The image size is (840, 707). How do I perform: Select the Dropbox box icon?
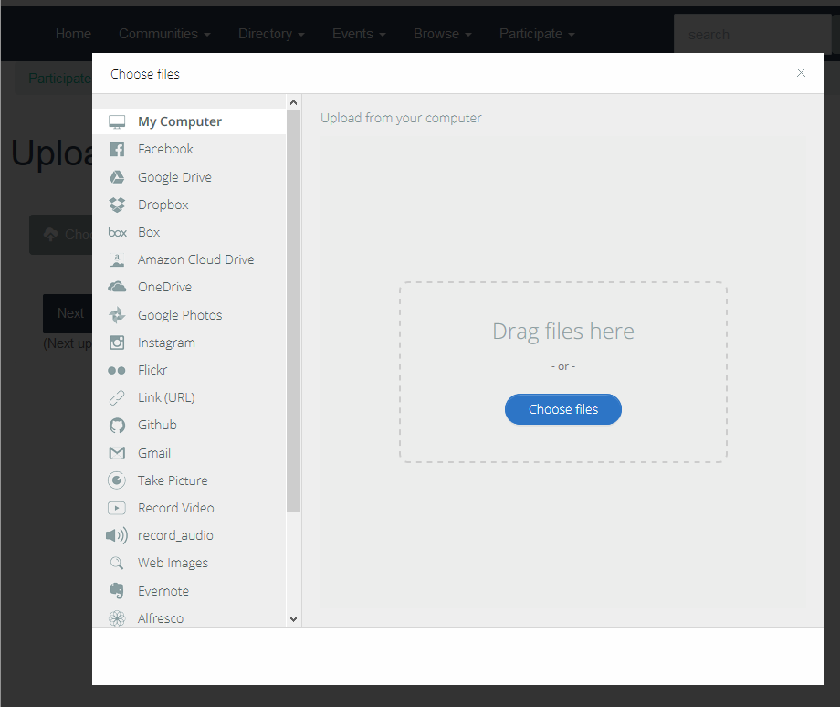click(117, 205)
